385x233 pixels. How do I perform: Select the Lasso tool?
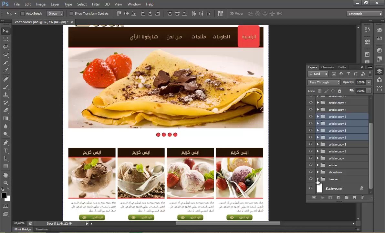tap(5, 47)
